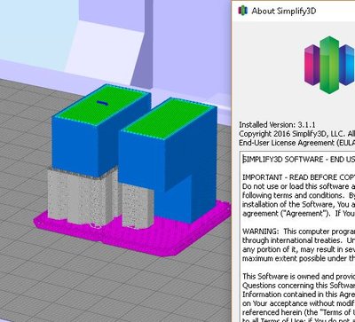
Task: Click the 'SIMPLIFY3D SOFTWARE - END US' heading
Action: [298, 160]
